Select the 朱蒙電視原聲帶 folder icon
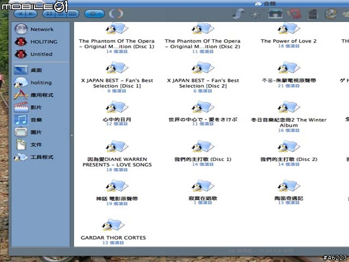Image resolution: width=349 pixels, height=262 pixels. [x=288, y=68]
